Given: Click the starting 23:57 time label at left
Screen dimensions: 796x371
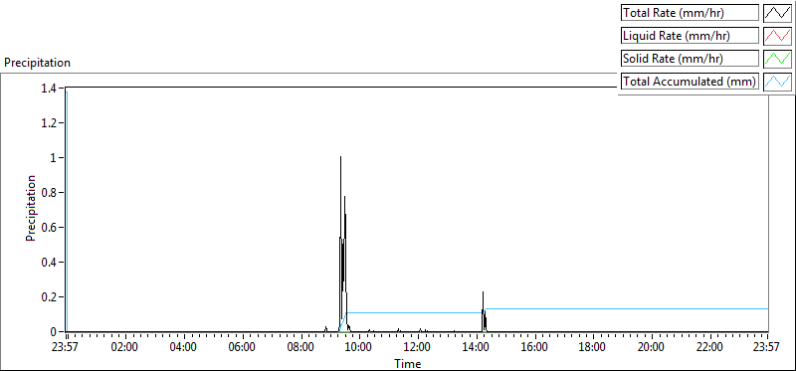Looking at the screenshot, I should (x=66, y=348).
